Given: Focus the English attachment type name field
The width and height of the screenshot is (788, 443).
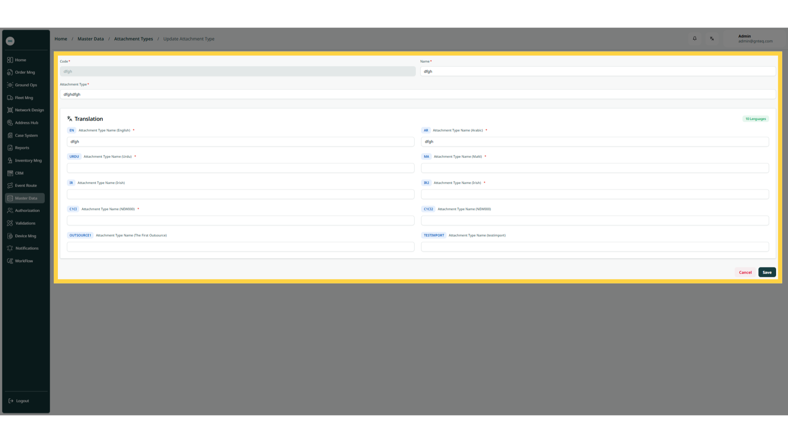Looking at the screenshot, I should tap(241, 142).
